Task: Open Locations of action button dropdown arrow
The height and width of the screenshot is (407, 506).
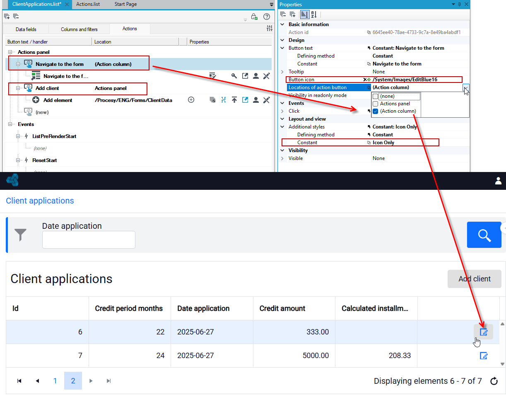Action: pyautogui.click(x=466, y=87)
